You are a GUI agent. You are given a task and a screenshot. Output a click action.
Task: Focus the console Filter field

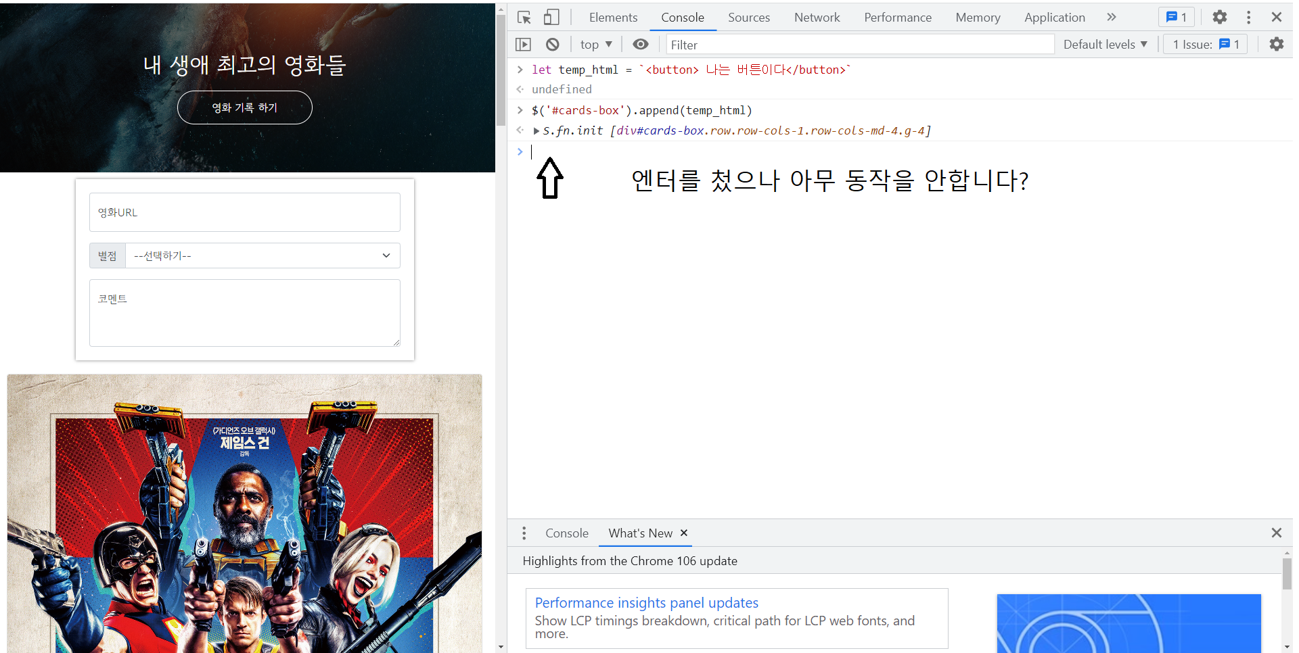[860, 45]
